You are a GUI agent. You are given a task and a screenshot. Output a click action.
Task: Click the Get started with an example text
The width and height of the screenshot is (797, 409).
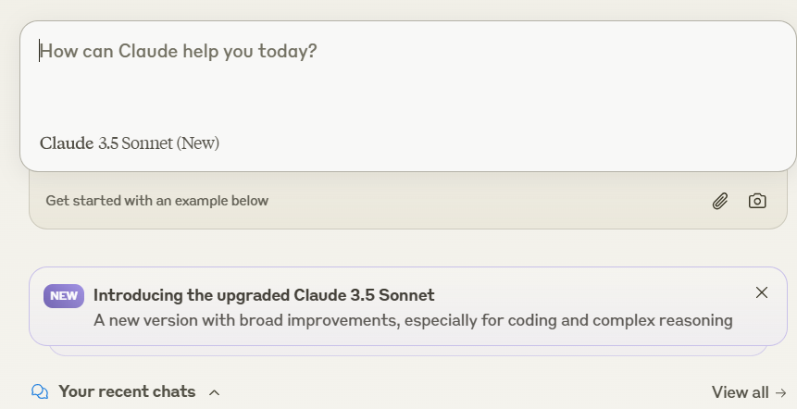coord(157,201)
